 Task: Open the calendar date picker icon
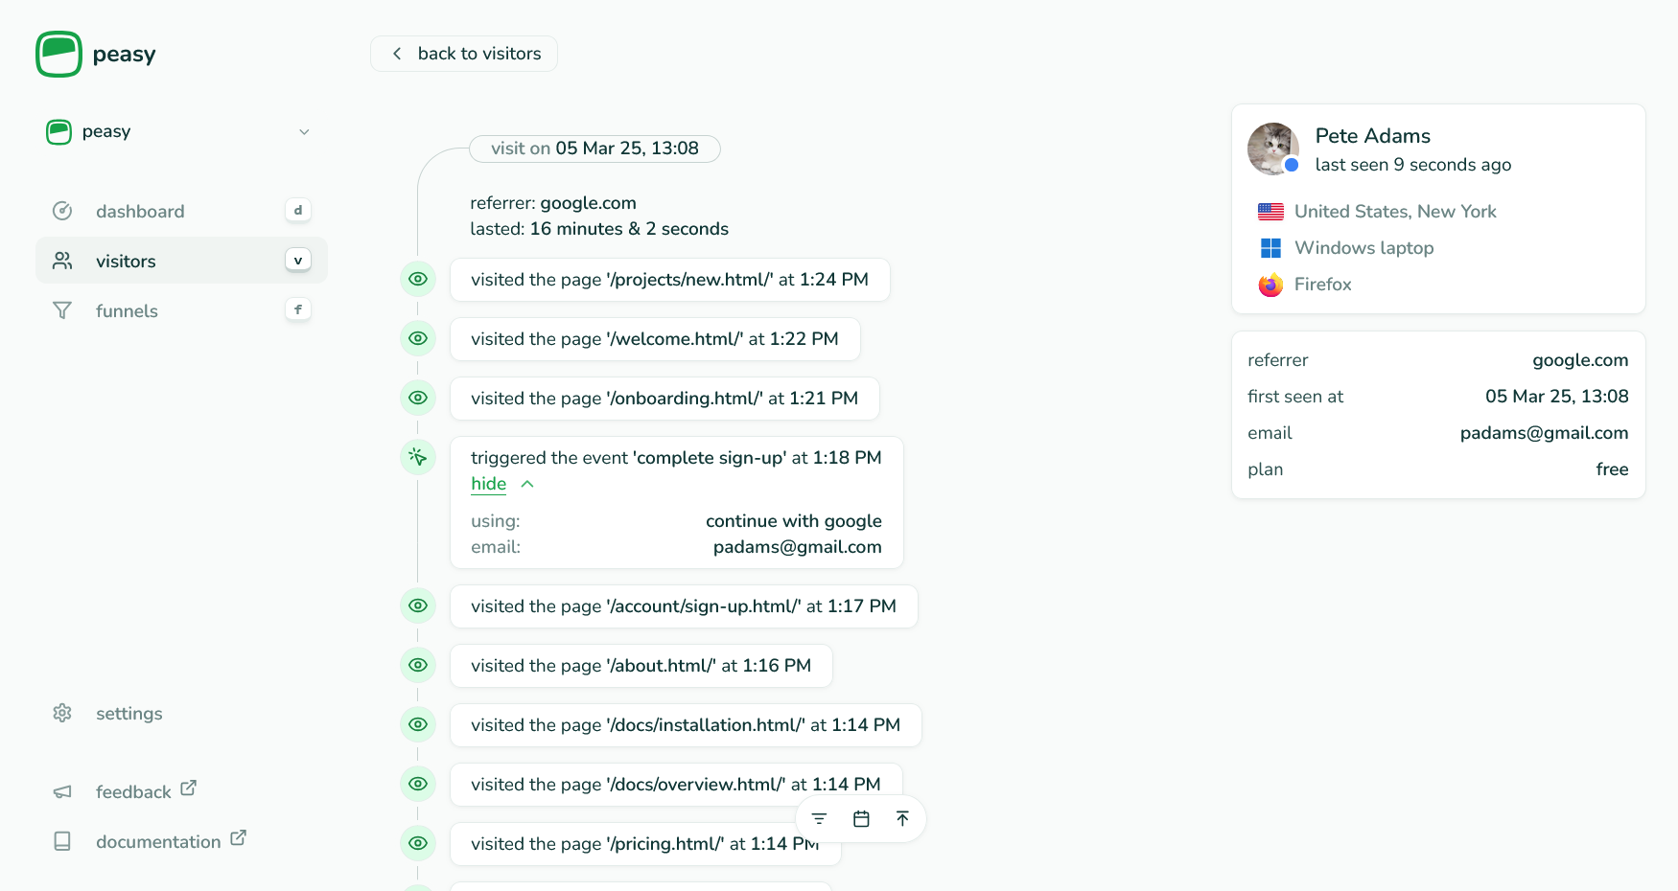(x=860, y=818)
